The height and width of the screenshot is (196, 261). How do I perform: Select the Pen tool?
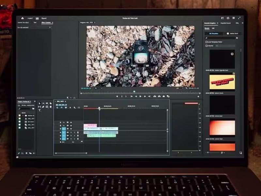[x=43, y=107]
